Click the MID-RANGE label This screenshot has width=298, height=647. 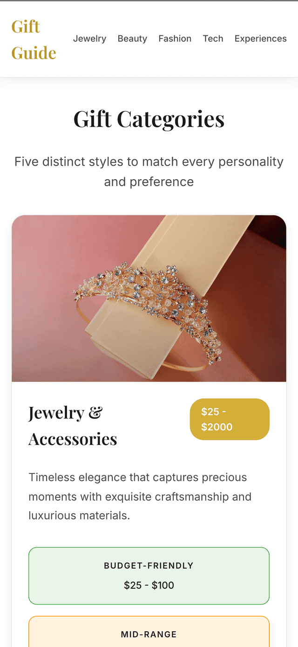(149, 634)
